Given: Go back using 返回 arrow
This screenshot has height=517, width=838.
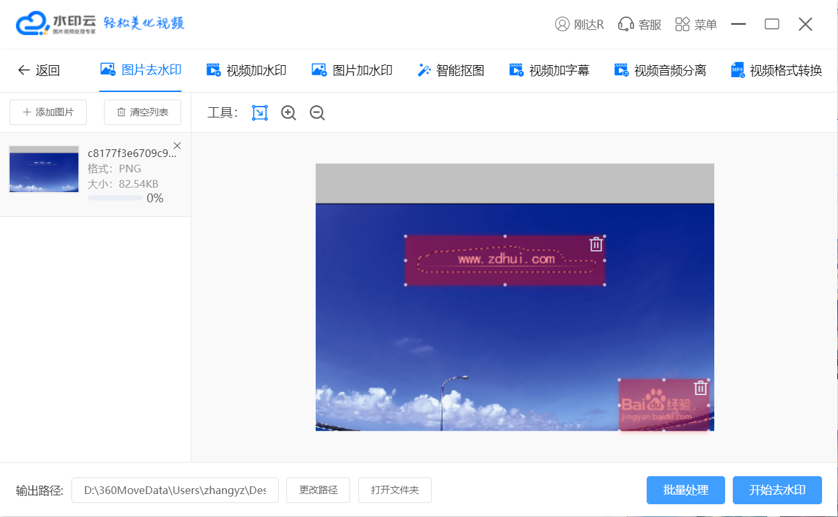Looking at the screenshot, I should pyautogui.click(x=38, y=70).
